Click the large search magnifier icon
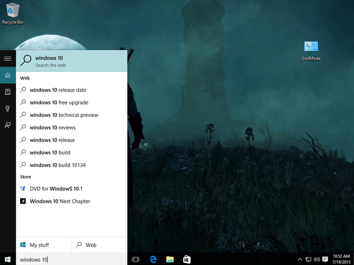 point(26,60)
